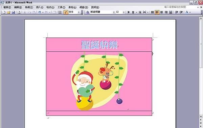Open the font size 12 dropdown
The height and width of the screenshot is (128, 203).
tap(124, 12)
